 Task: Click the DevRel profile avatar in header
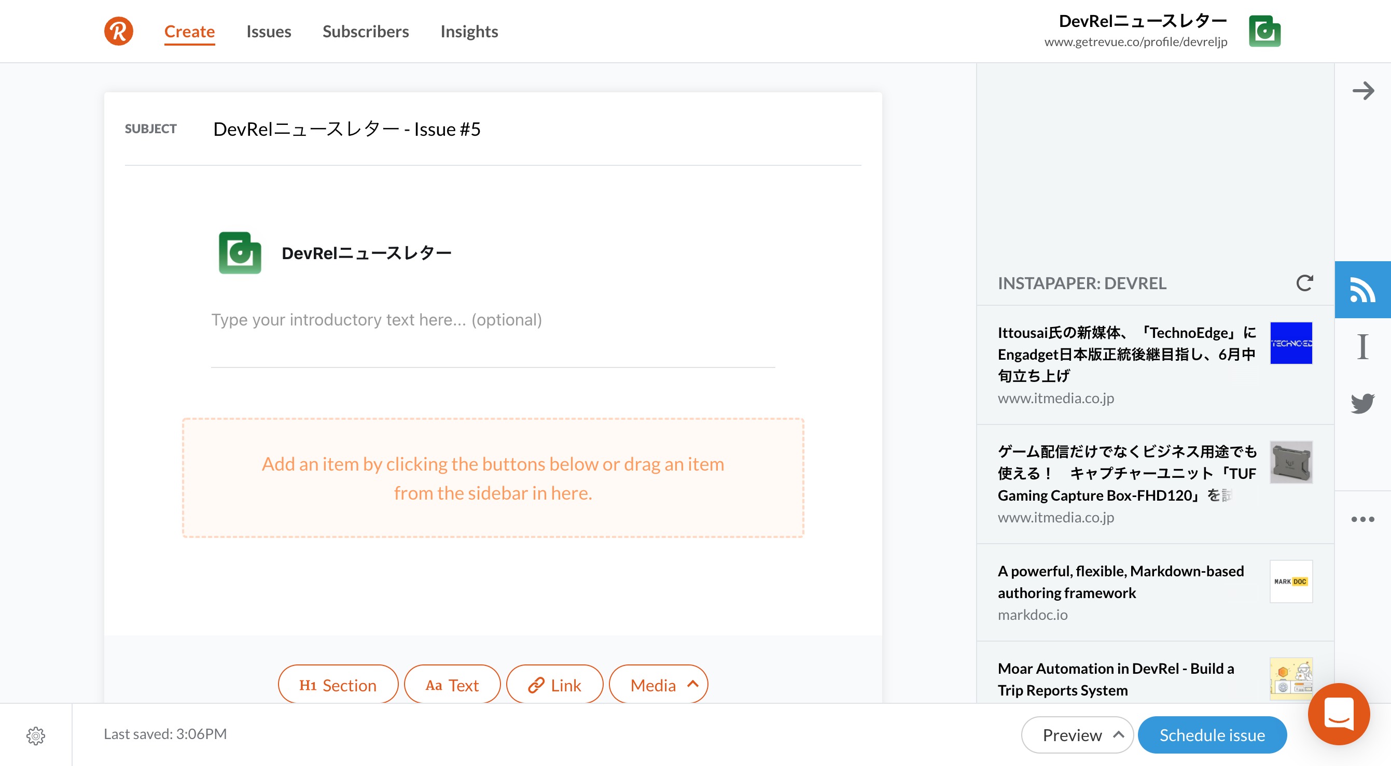point(1264,31)
